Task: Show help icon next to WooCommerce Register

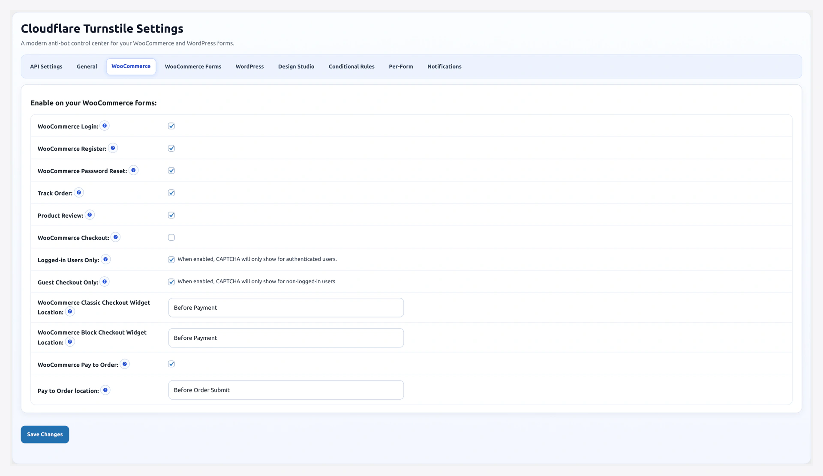Action: tap(113, 148)
